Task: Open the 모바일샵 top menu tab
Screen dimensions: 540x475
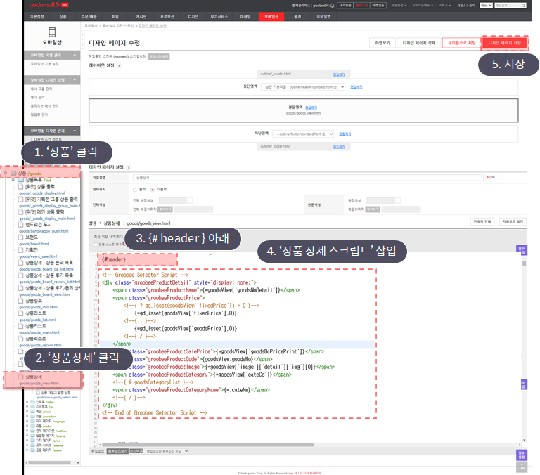Action: 271,17
